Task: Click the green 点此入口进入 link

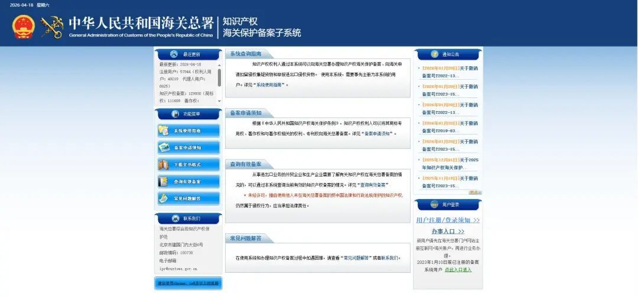Action: [458, 270]
